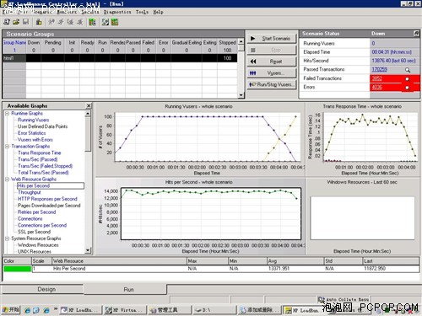This screenshot has width=422, height=316.
Task: Select Error Statistics graph item
Action: [31, 133]
